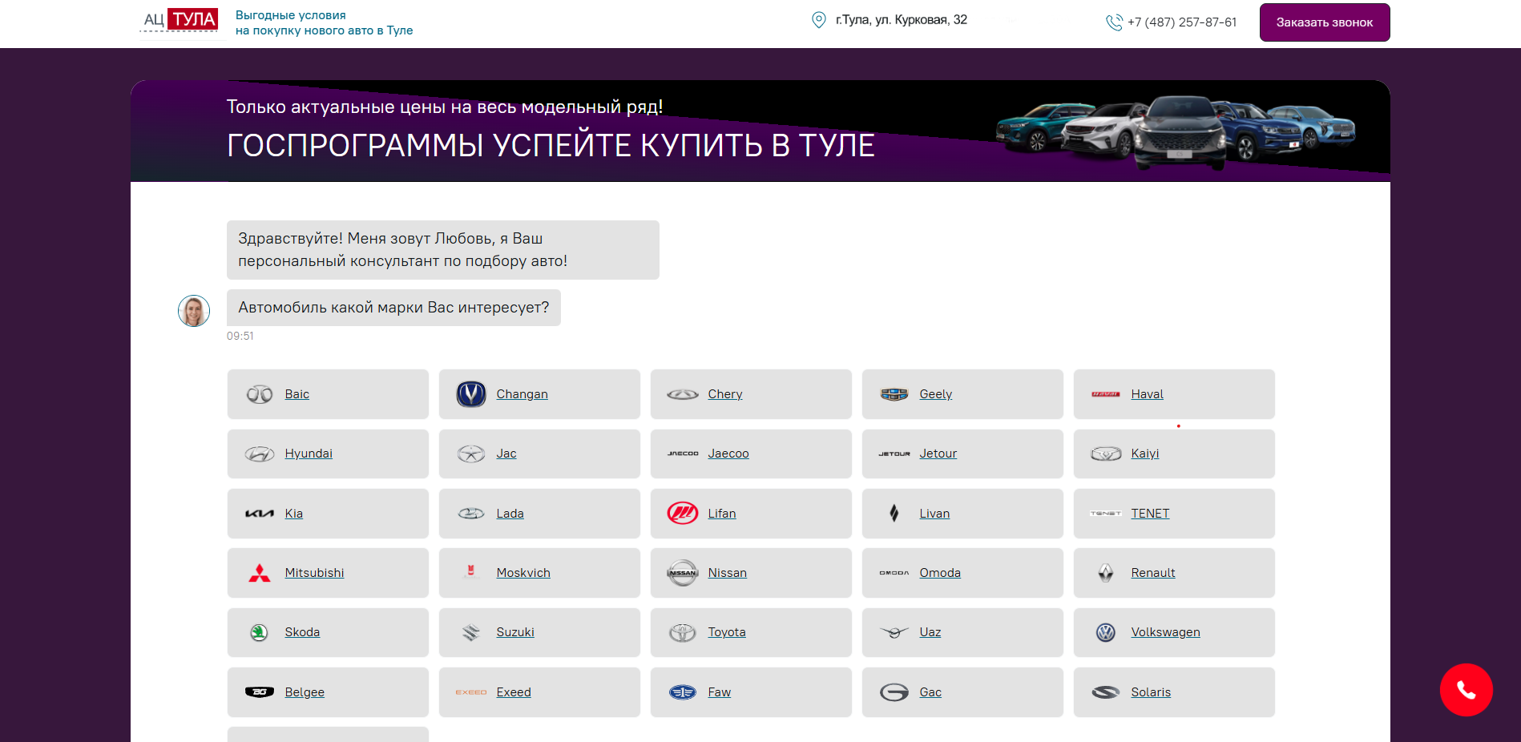The width and height of the screenshot is (1521, 742).
Task: Select the Livan brand link
Action: (x=934, y=514)
